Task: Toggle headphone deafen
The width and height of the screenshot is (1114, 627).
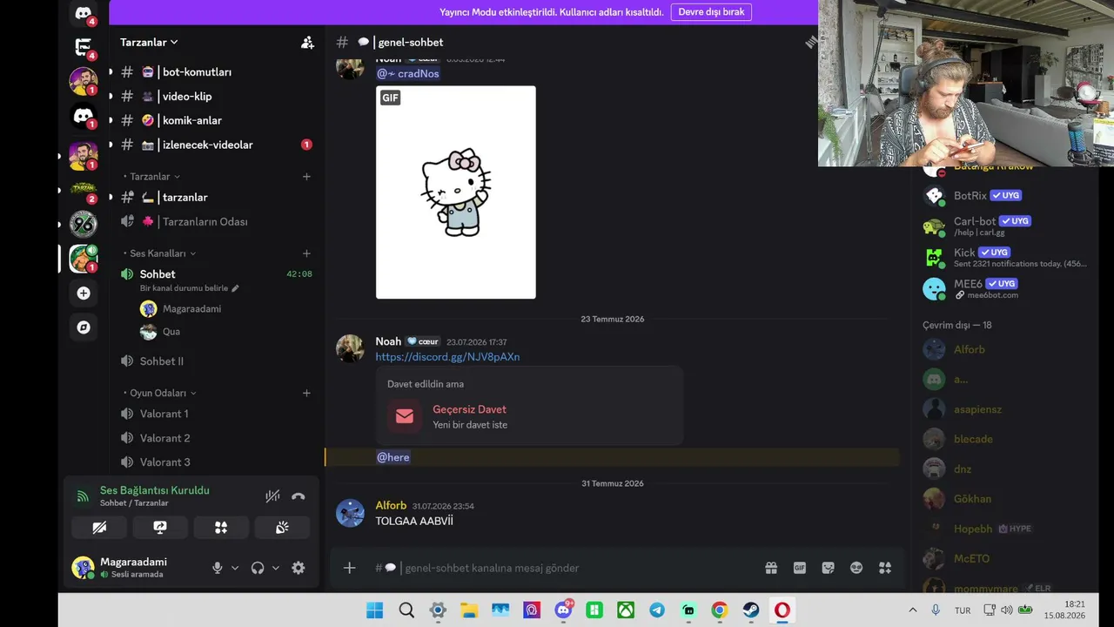Action: pyautogui.click(x=258, y=568)
